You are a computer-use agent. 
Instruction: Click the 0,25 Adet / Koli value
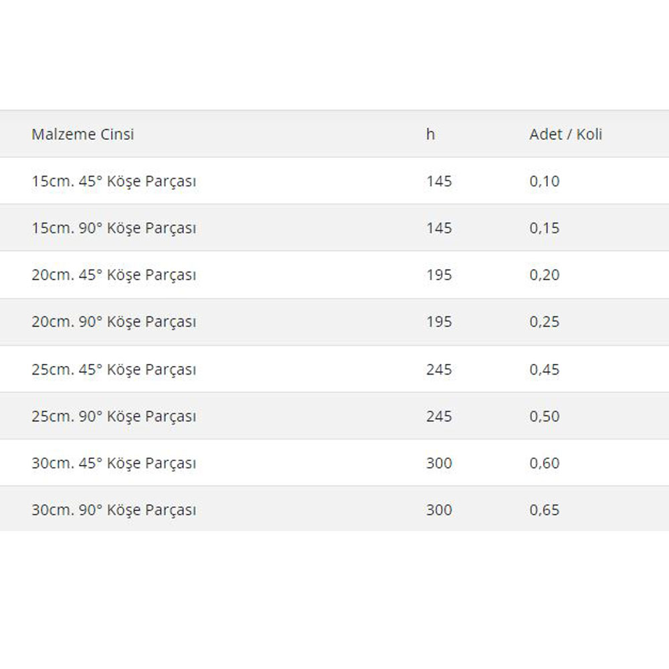tap(545, 322)
